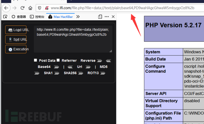The width and height of the screenshot is (204, 124).
Task: Click the Base64 decode left arrow
Action: (x=70, y=67)
